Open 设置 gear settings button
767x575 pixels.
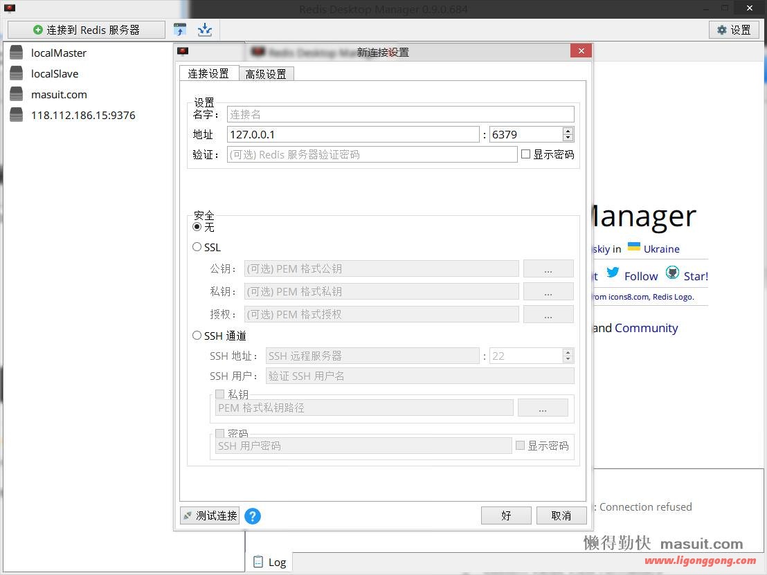coord(734,30)
